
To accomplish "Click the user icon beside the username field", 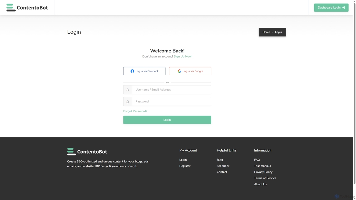I will click(128, 90).
